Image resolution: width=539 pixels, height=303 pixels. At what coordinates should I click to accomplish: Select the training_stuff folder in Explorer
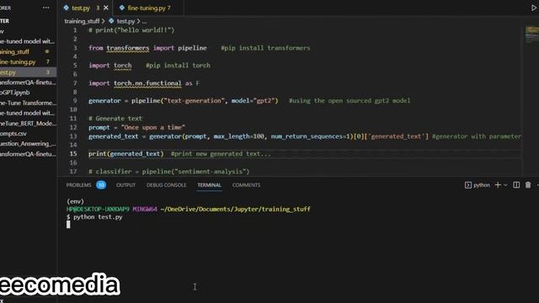[x=28, y=51]
